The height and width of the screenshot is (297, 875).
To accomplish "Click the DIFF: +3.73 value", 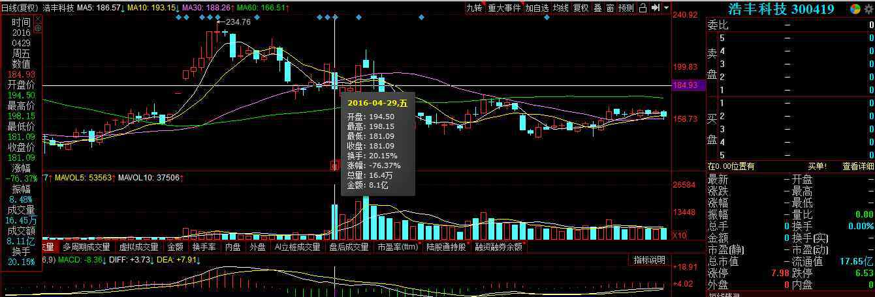I will coord(133,260).
